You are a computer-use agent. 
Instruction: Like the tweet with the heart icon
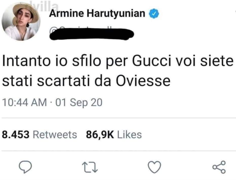coord(154,167)
